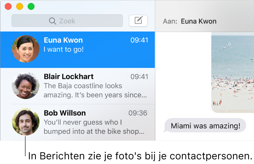Open Blair Lockhart's profile photo
Viewport: 254px width, 164px height.
click(x=25, y=85)
